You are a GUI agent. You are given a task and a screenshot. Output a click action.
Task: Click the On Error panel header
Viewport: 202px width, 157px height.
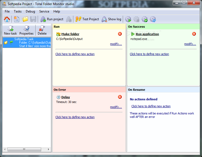89,90
